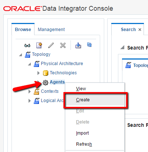The width and height of the screenshot is (148, 152).
Task: Click the Create new item toolbar icon
Action: coord(39,45)
